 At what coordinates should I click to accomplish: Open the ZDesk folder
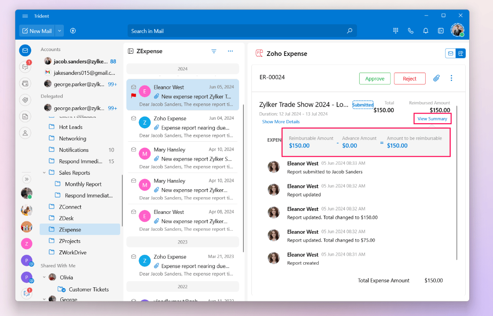click(x=80, y=218)
